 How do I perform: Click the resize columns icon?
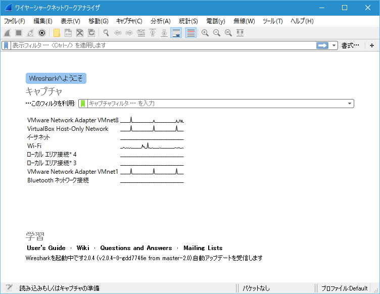tap(240, 33)
